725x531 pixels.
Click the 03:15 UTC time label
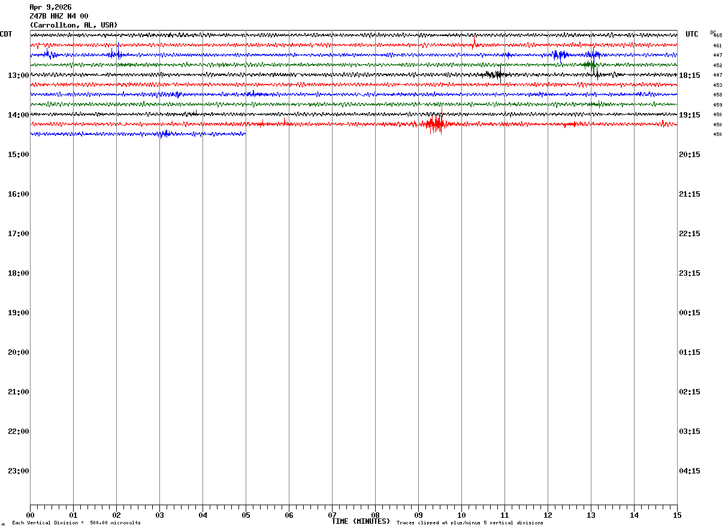690,431
